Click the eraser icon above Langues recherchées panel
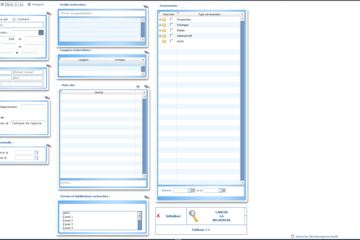360x240 pixels. [x=146, y=52]
